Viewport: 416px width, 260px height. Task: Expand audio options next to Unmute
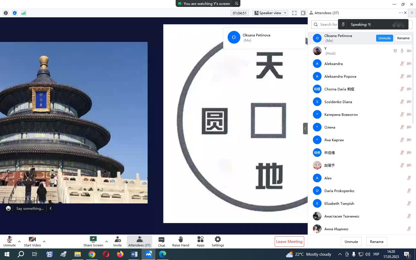click(19, 242)
